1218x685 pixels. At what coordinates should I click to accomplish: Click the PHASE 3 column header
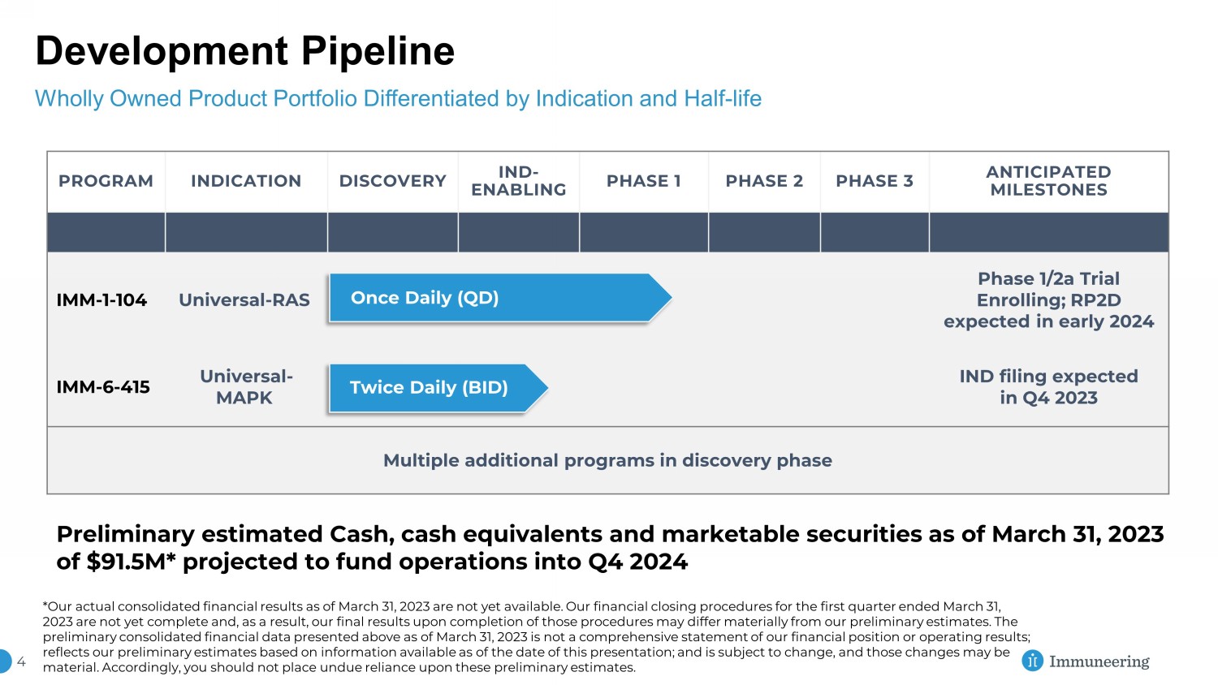click(875, 181)
